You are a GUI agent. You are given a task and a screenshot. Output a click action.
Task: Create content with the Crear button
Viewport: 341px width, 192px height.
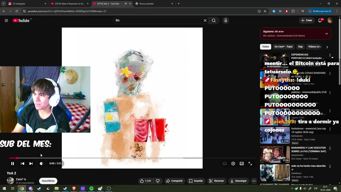coord(306,20)
